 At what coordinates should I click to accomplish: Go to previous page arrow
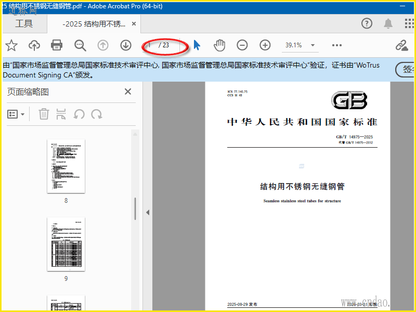click(x=103, y=45)
